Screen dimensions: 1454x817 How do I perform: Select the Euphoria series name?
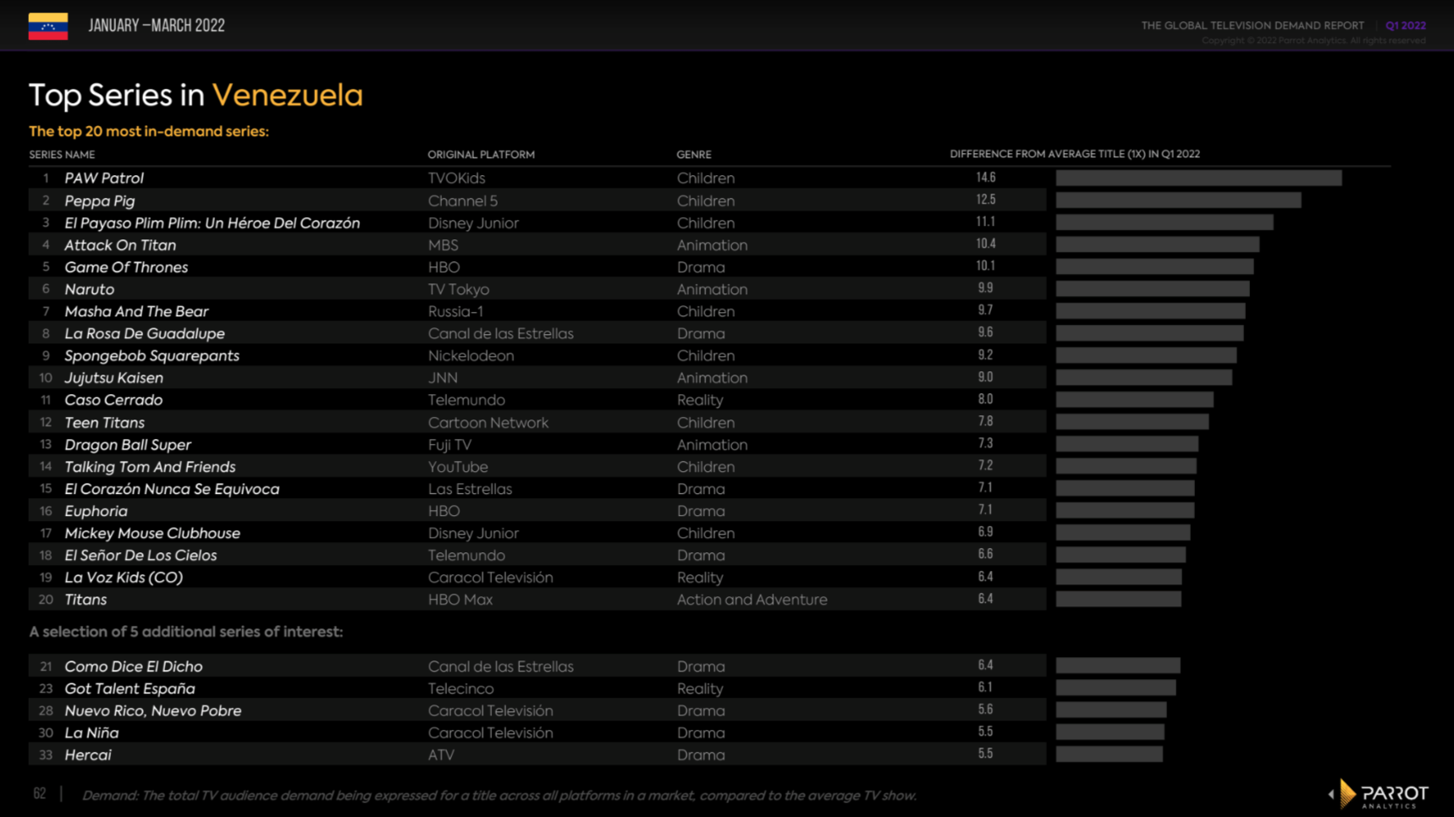point(96,511)
